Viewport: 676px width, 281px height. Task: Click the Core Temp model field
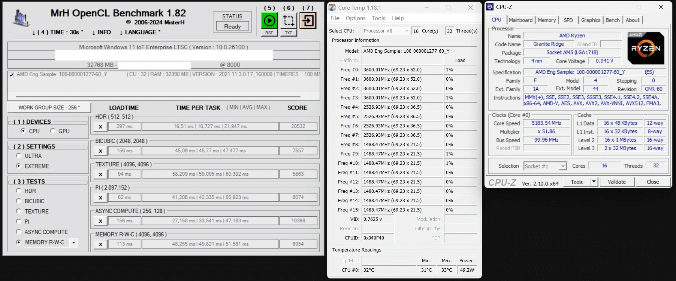coord(419,51)
